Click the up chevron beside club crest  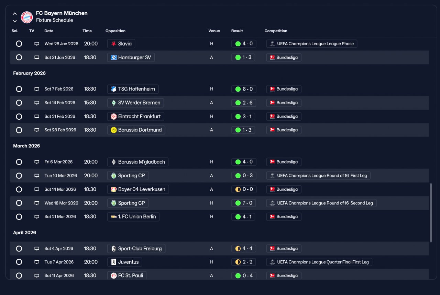[15, 14]
